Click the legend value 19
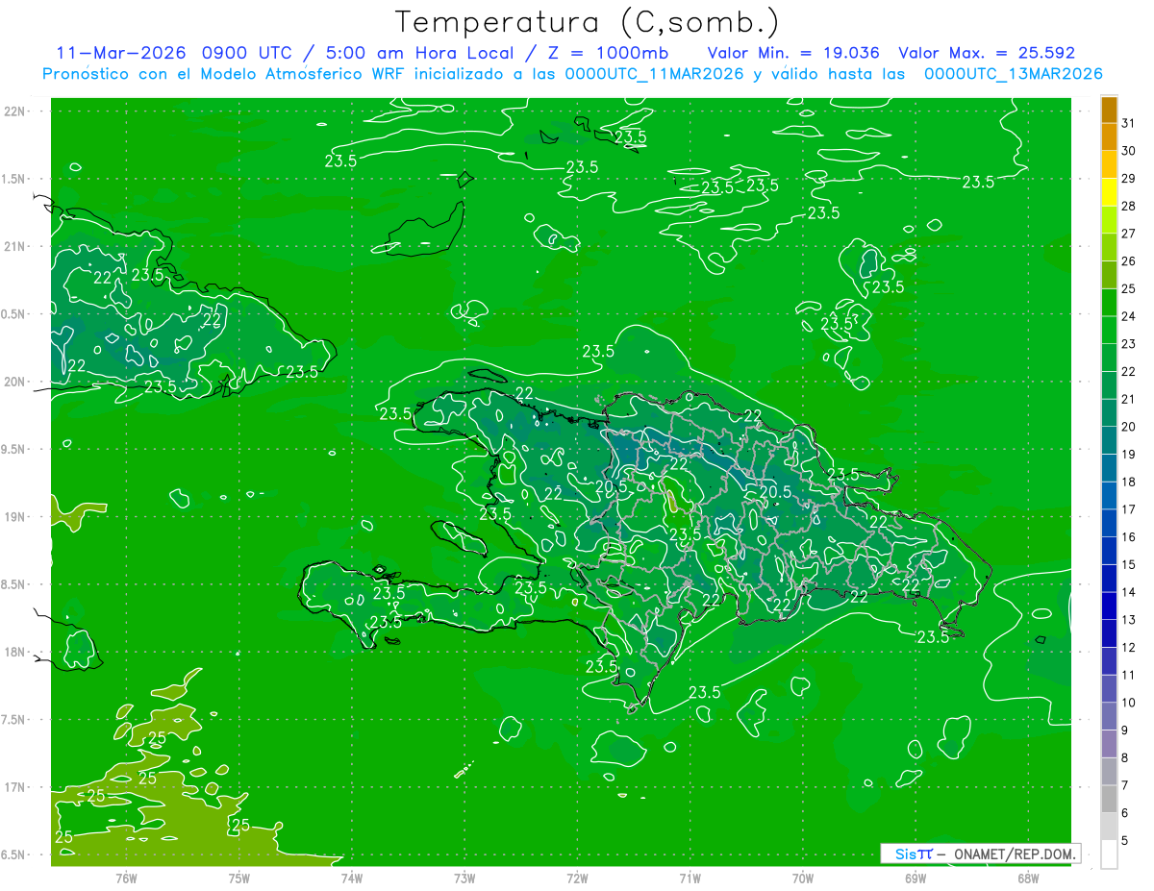This screenshot has height=891, width=1154. tap(1129, 454)
